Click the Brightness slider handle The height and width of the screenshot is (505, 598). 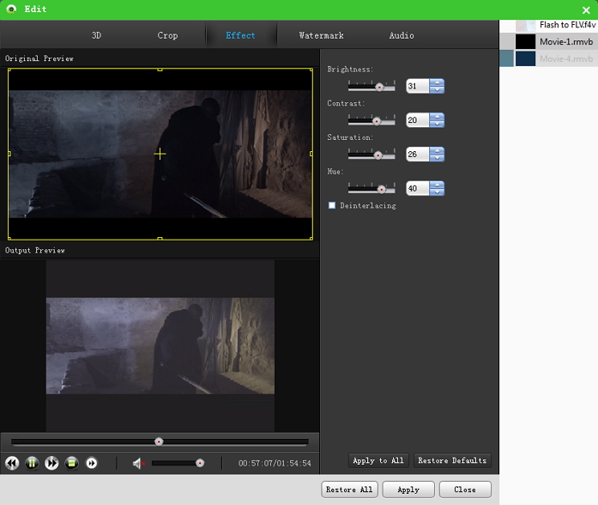click(378, 87)
